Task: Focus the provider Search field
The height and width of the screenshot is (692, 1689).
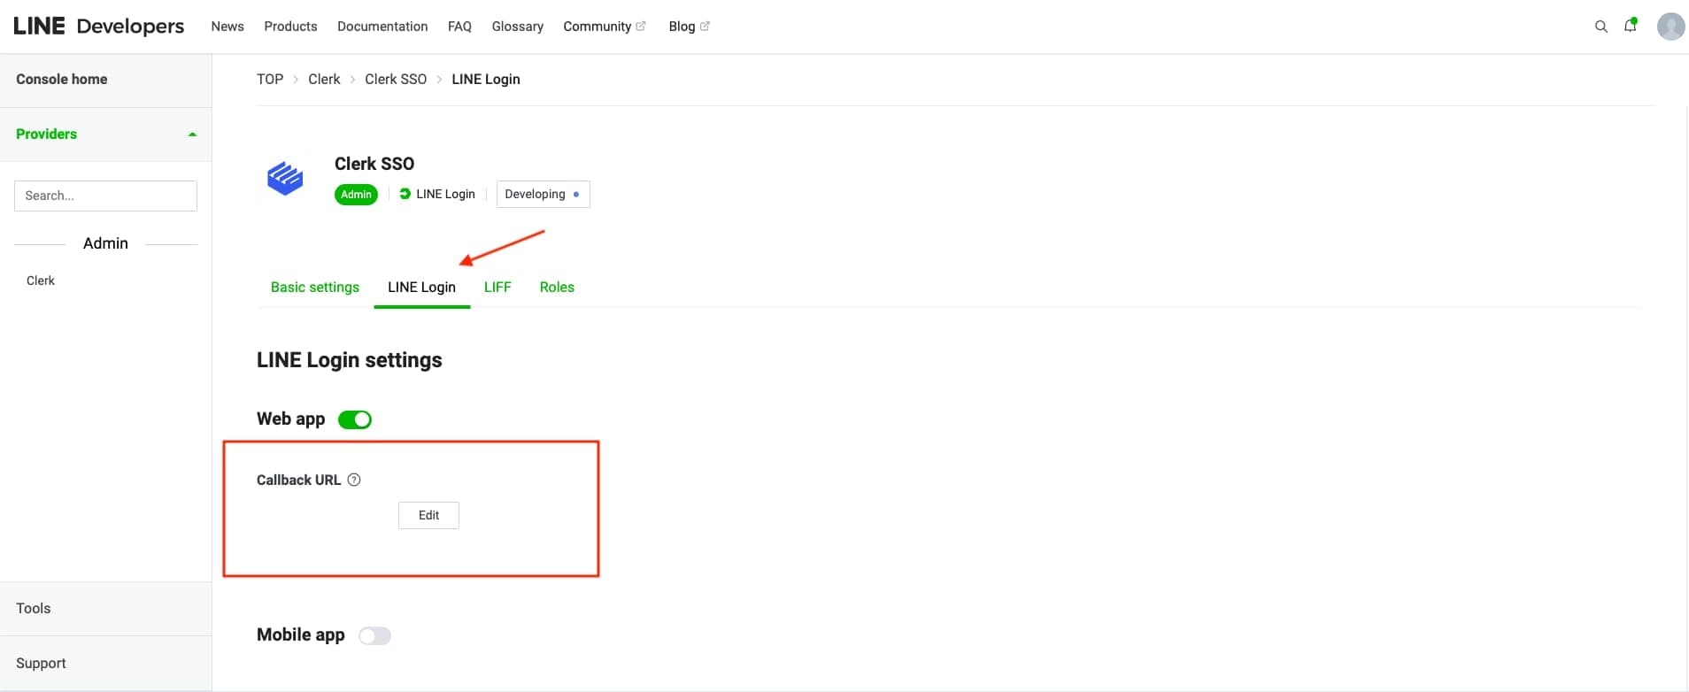Action: (x=105, y=196)
